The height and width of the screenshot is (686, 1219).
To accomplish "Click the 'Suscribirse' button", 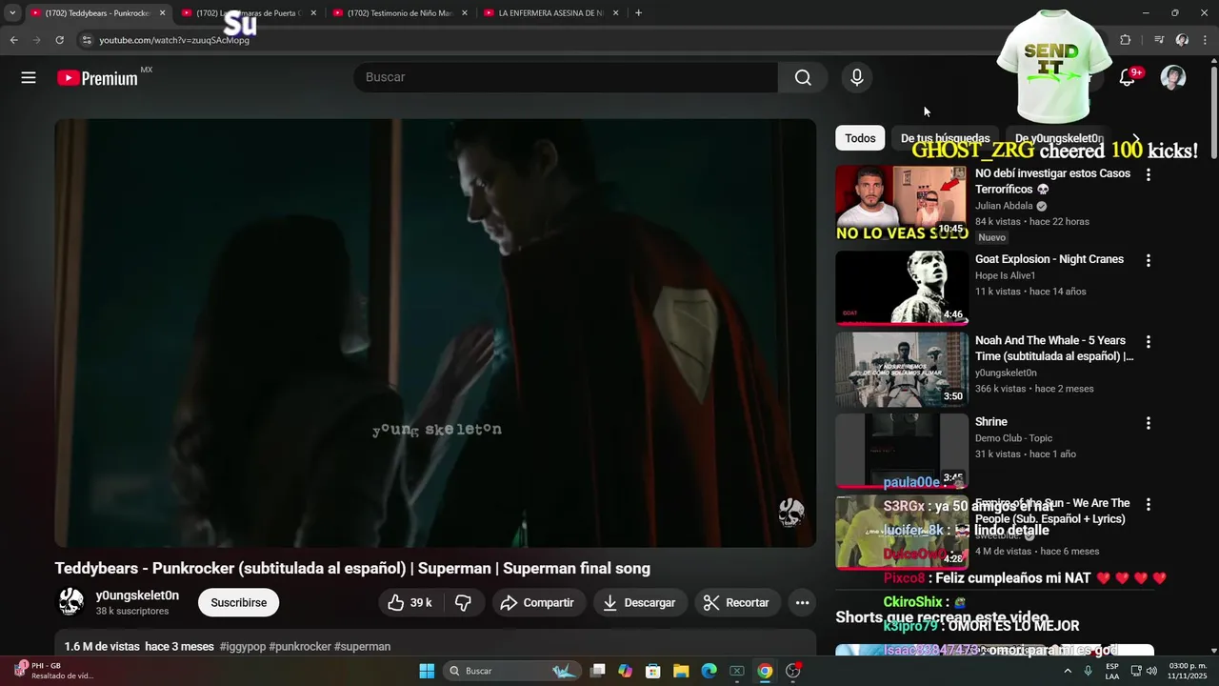I will tap(238, 603).
